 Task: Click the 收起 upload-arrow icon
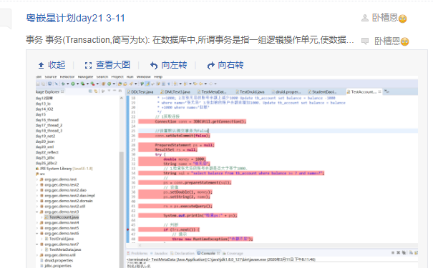pyautogui.click(x=41, y=65)
